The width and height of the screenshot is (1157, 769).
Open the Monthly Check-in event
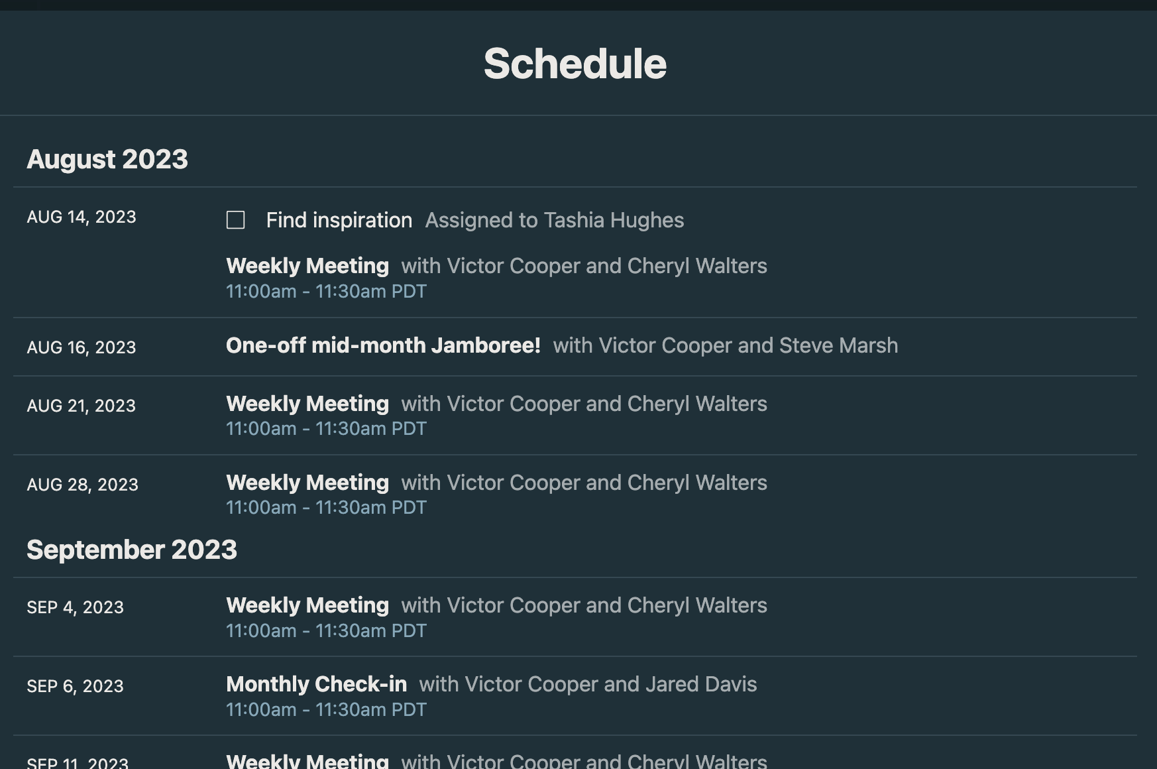(316, 684)
